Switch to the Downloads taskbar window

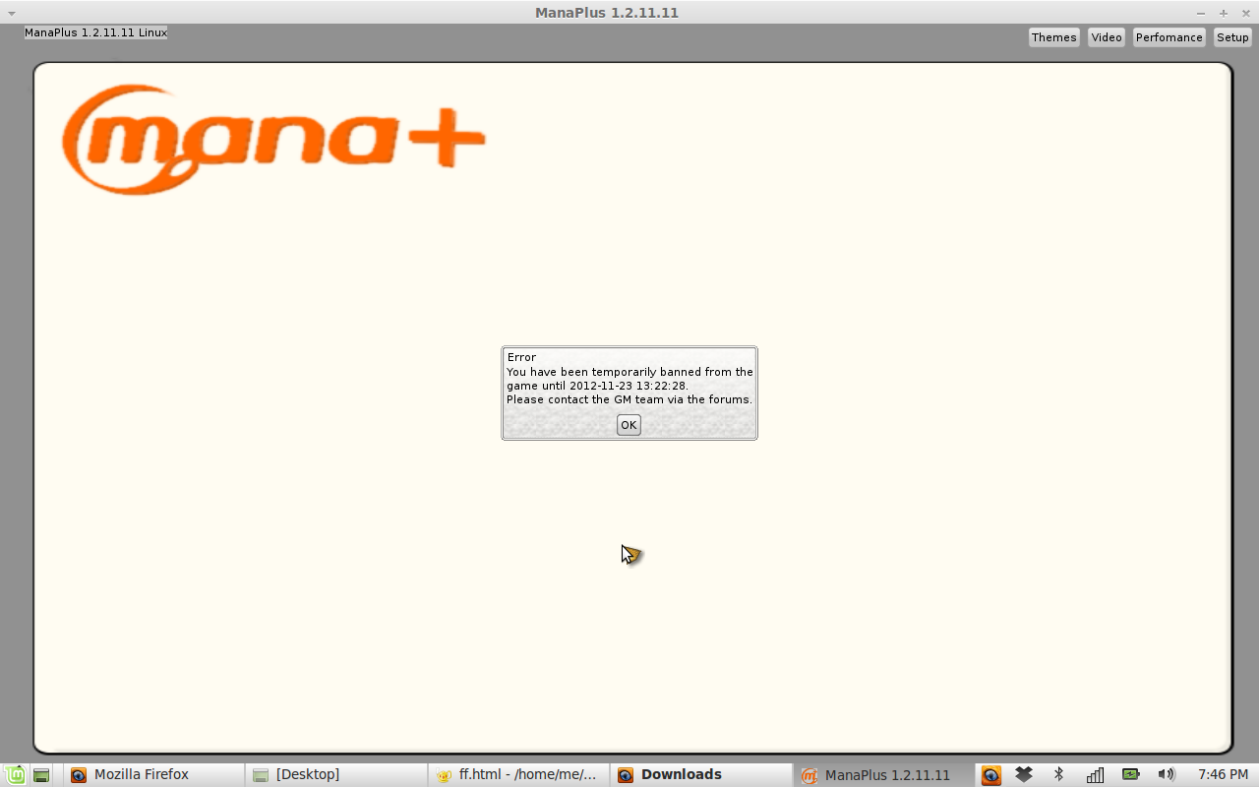(700, 774)
